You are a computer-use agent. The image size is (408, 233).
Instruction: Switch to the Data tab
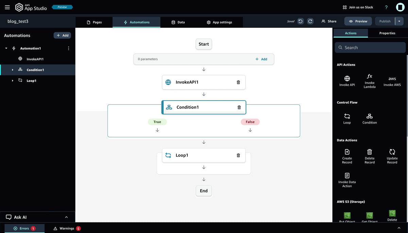point(177,22)
